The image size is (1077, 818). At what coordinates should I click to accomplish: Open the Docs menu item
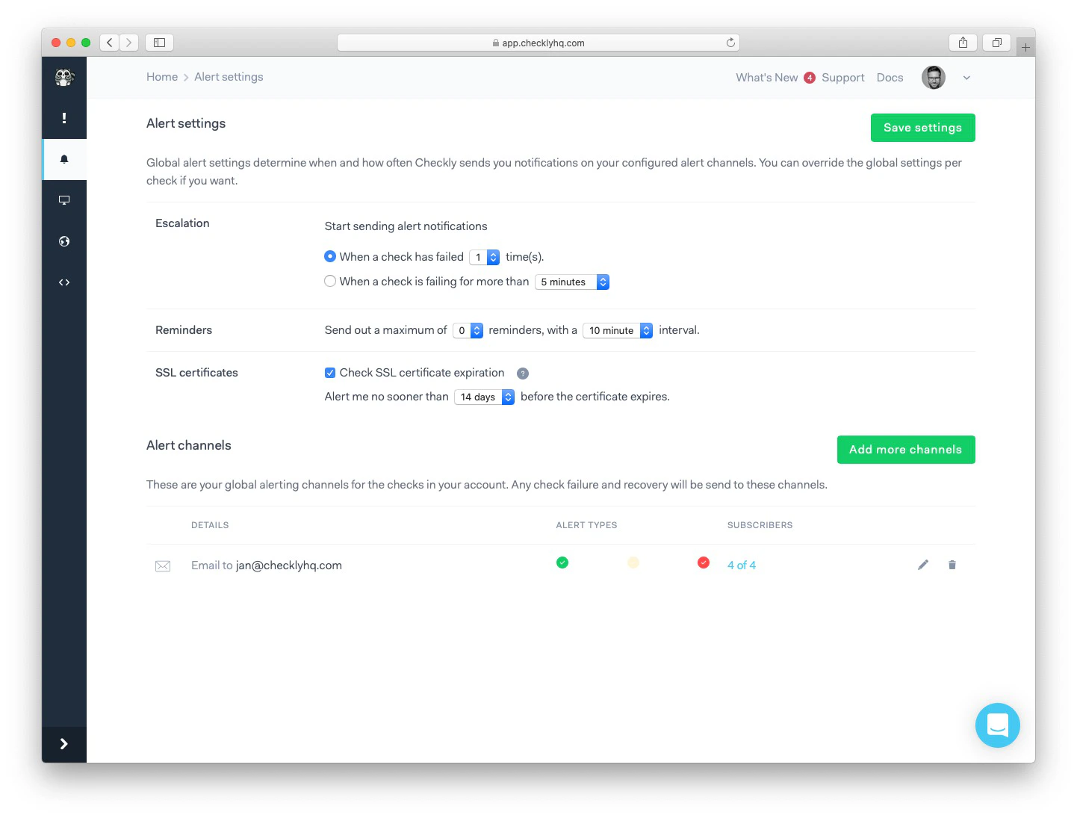pyautogui.click(x=890, y=77)
